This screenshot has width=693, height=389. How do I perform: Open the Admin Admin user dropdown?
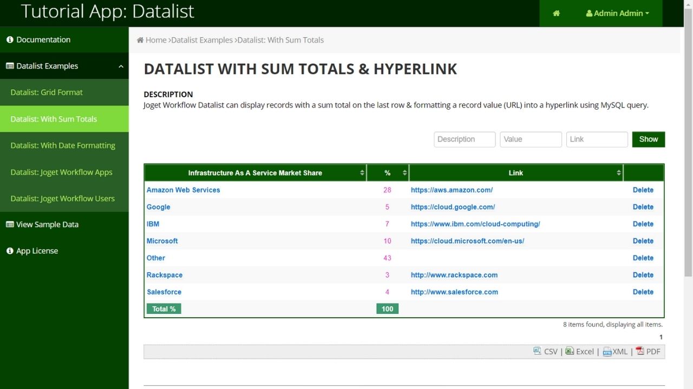pos(617,14)
